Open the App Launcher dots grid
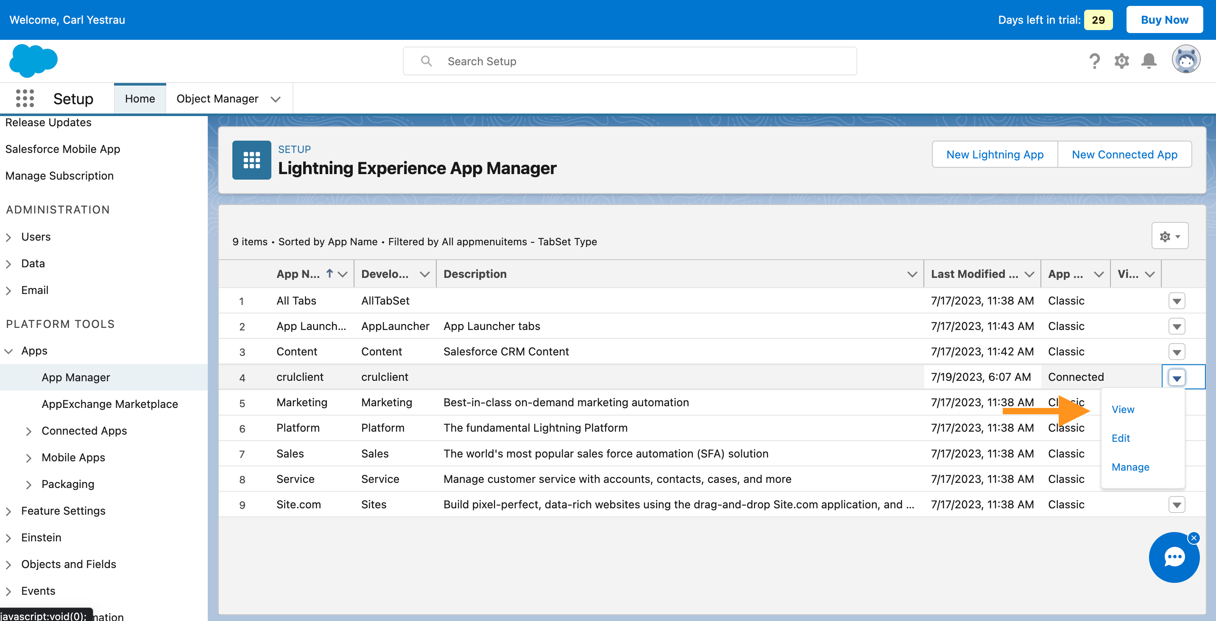The height and width of the screenshot is (621, 1216). click(x=25, y=99)
